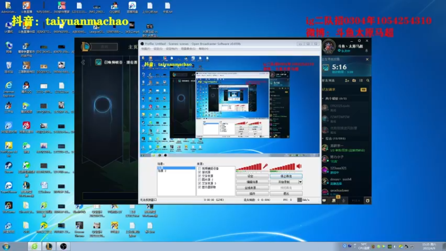Select the Internet Explorer desktop icon

(x=8, y=89)
